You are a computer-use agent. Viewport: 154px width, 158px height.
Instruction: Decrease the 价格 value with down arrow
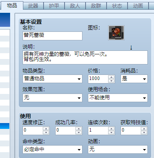(111, 81)
